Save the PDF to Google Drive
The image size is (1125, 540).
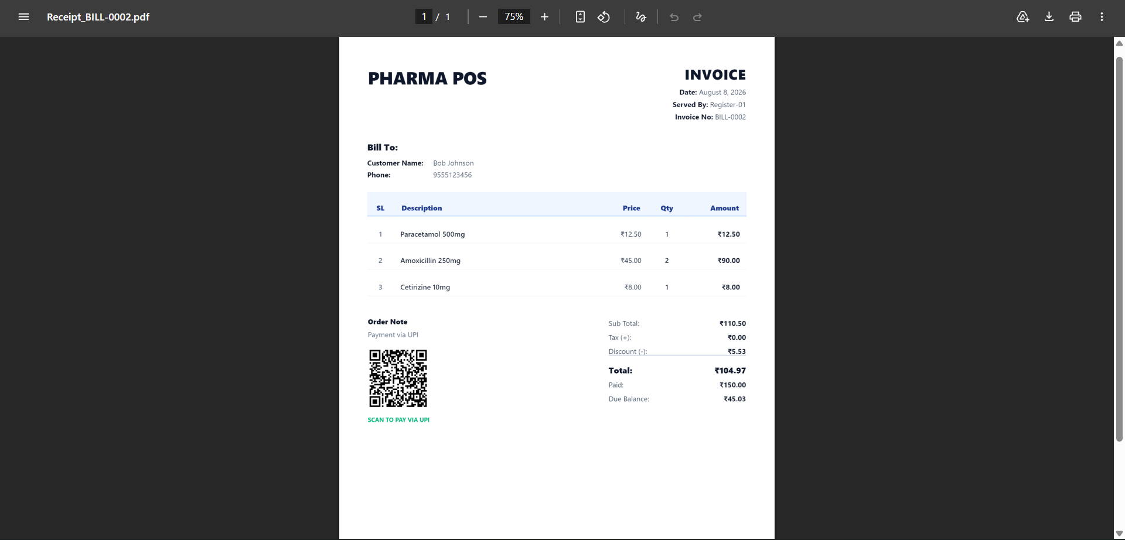[1022, 17]
